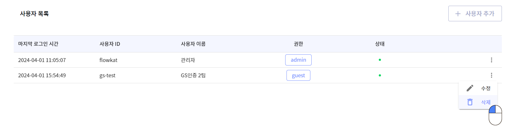
Task: Click the pencil icon beside 수정
Action: click(470, 88)
